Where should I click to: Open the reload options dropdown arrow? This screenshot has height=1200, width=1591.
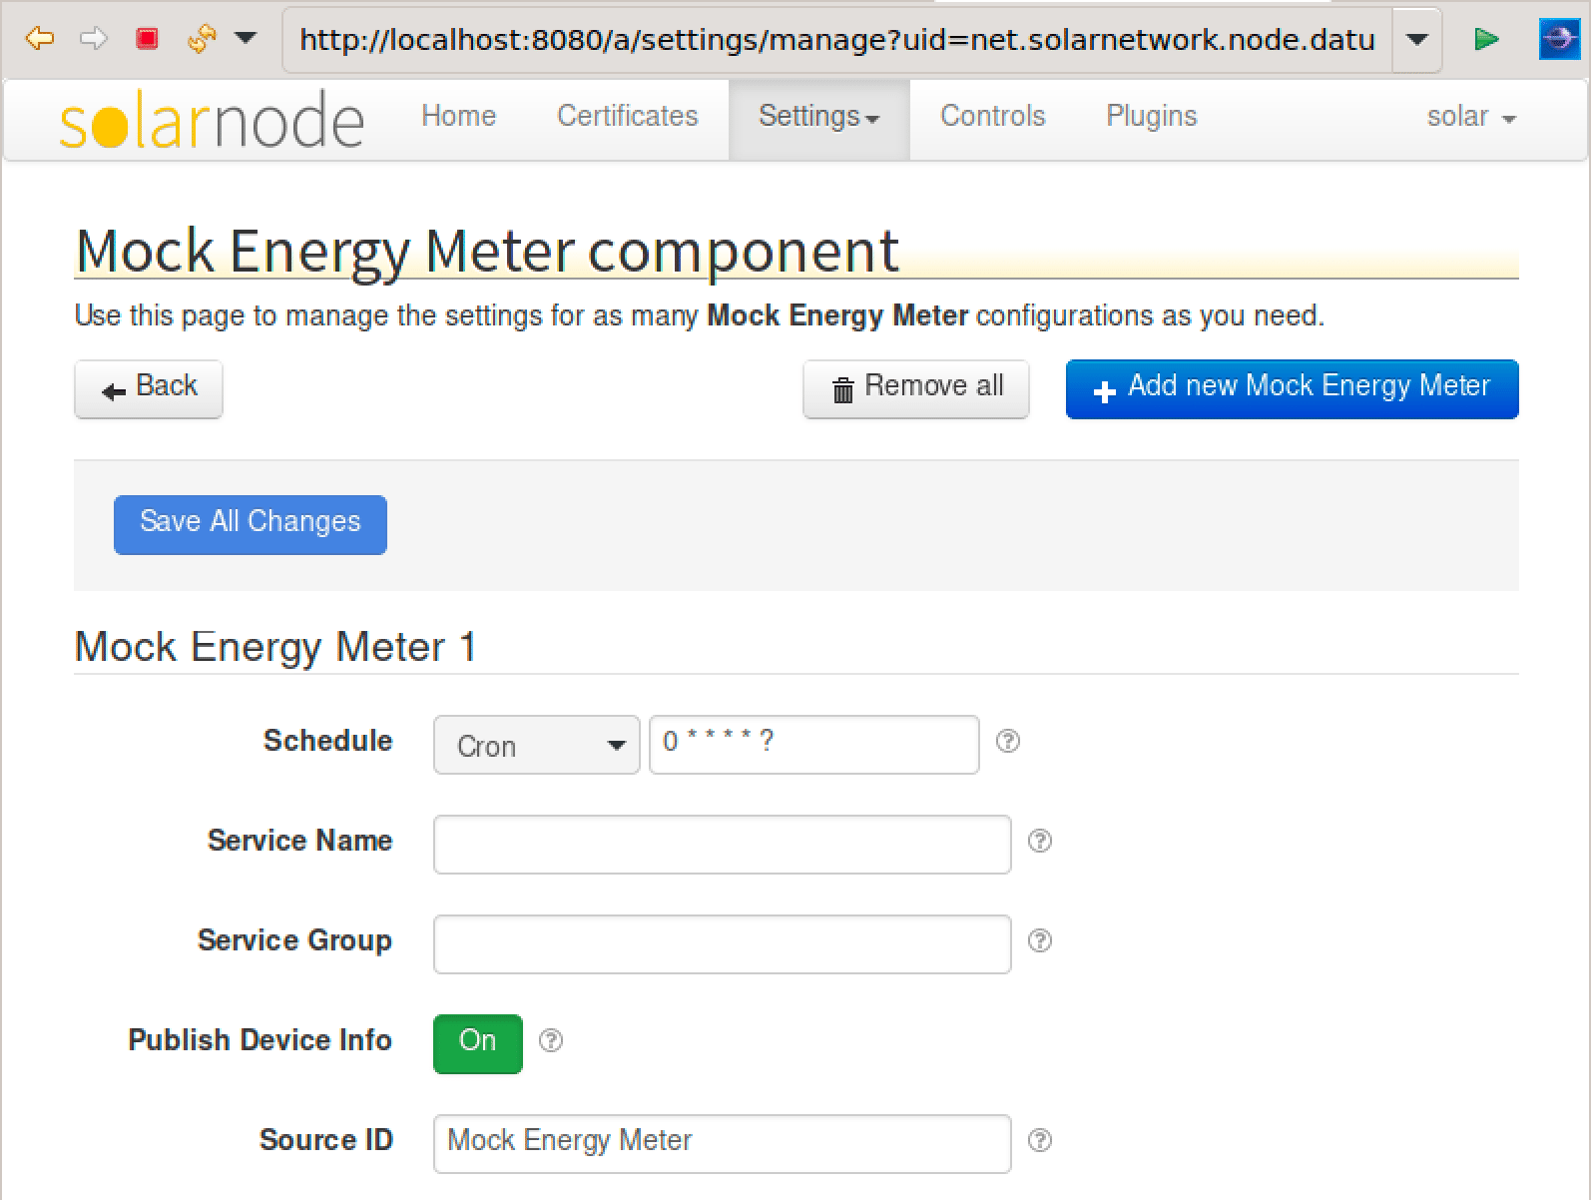click(246, 40)
